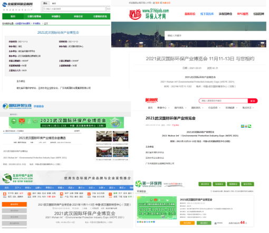The width and height of the screenshot is (269, 233).
Task: Click the orange sidebar button at left
Action: pyautogui.click(x=14, y=204)
